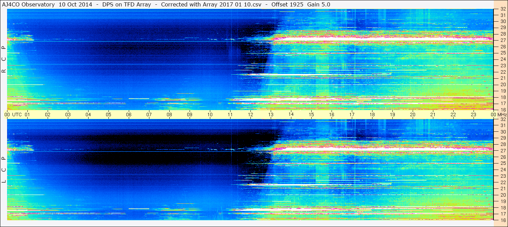
Task: Select the 20 MHz label on RCP scale
Action: pos(503,84)
